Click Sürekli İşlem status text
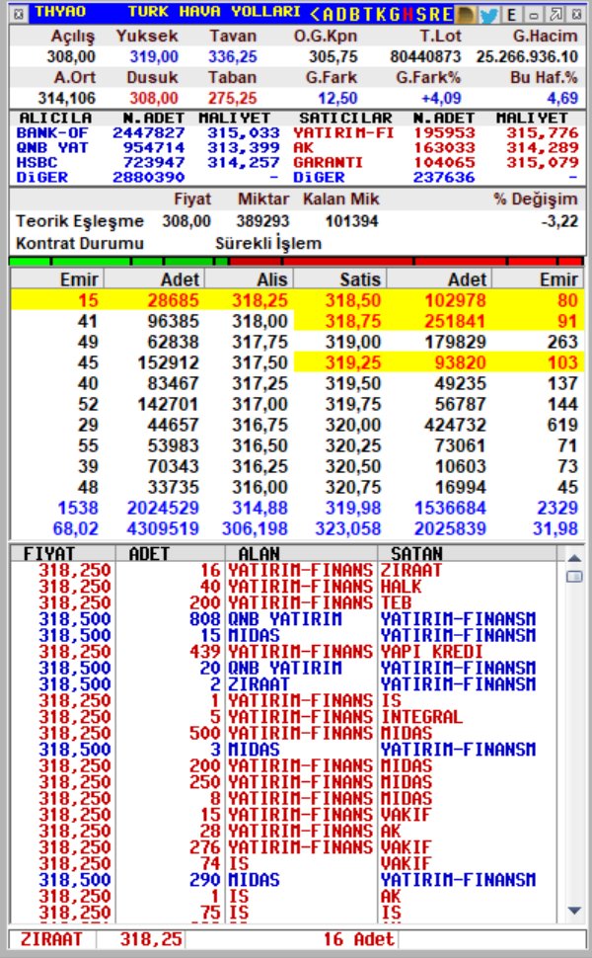The image size is (592, 958). point(268,243)
